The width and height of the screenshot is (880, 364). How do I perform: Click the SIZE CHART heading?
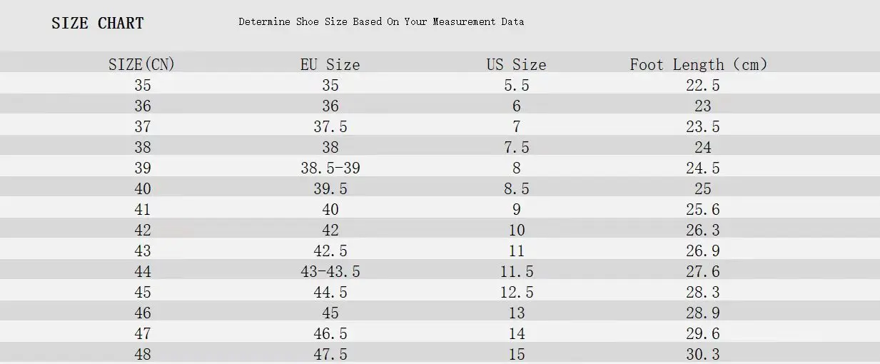[x=97, y=24]
